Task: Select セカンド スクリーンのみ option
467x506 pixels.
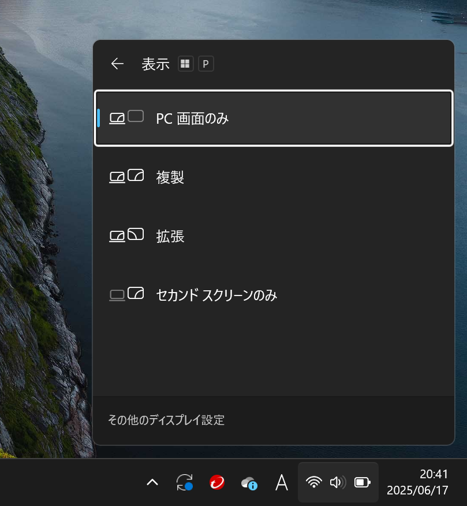Action: (x=274, y=295)
